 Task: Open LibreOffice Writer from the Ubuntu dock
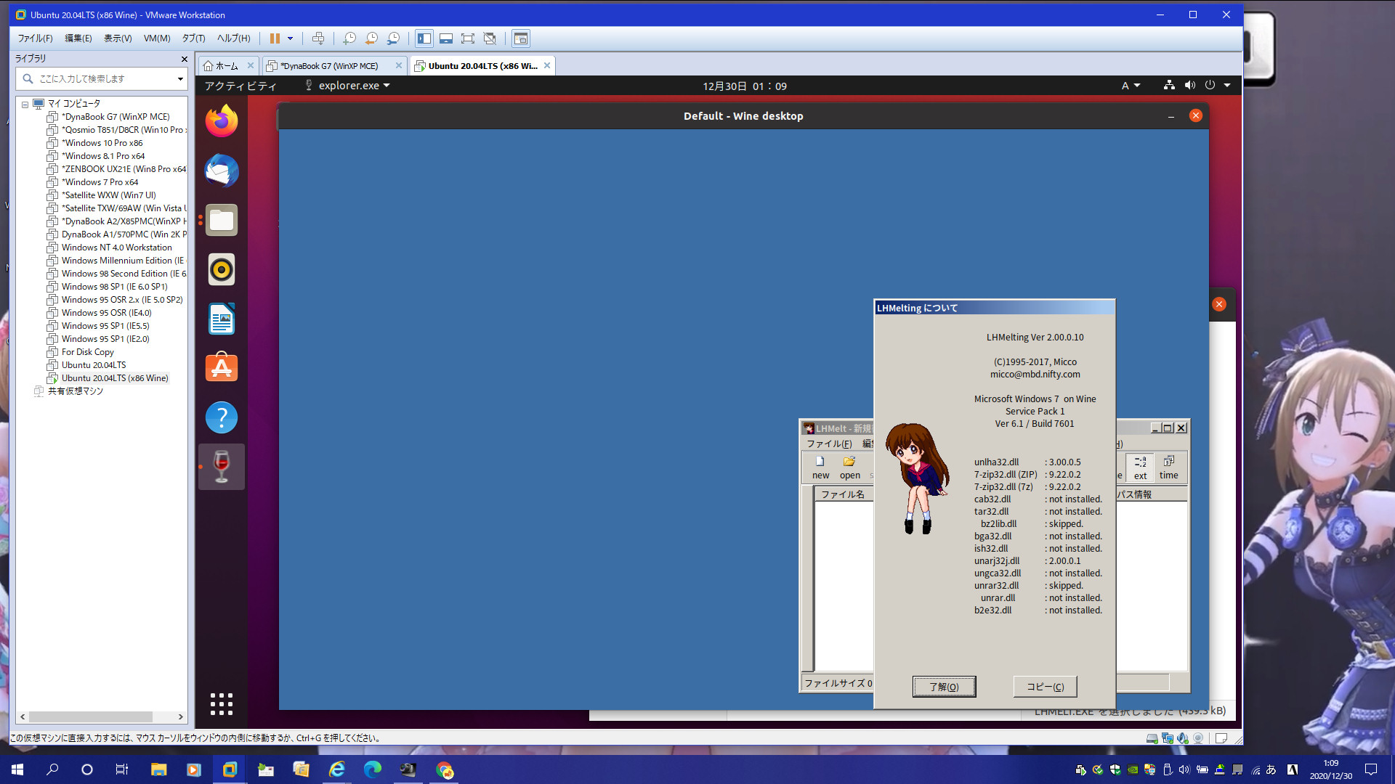tap(222, 319)
